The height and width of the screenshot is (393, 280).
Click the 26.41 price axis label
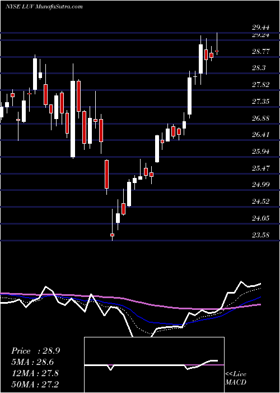[261, 135]
